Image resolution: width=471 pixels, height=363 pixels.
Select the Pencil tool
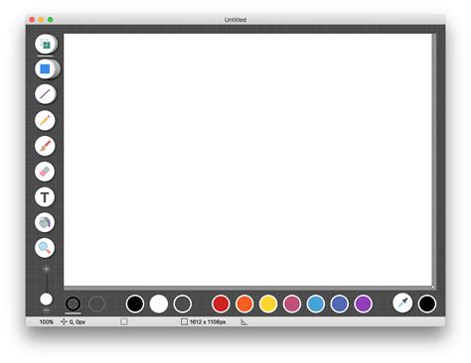click(45, 120)
